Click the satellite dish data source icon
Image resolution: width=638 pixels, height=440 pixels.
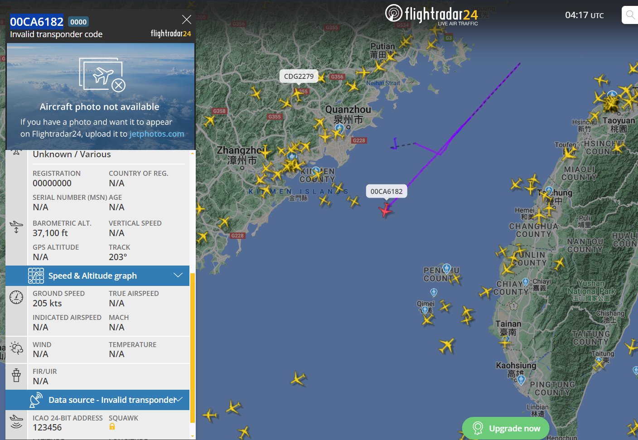[x=36, y=400]
